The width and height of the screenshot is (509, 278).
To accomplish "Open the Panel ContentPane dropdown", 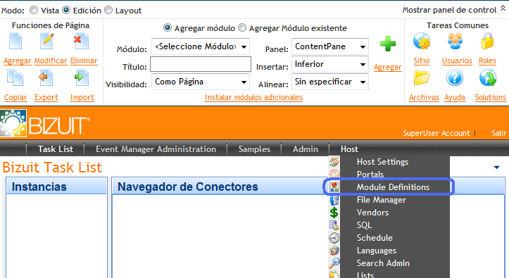I will coord(329,46).
